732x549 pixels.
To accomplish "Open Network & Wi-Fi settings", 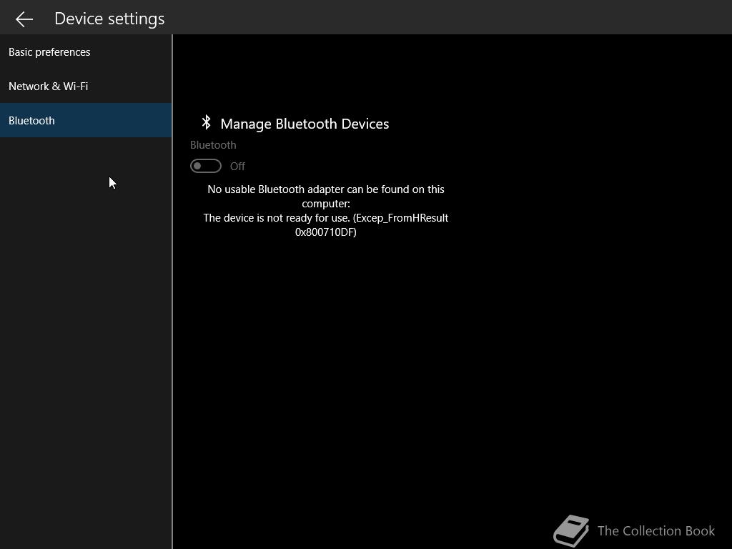I will pyautogui.click(x=86, y=86).
